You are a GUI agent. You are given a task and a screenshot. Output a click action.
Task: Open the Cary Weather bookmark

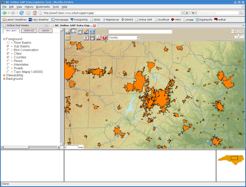pyautogui.click(x=39, y=20)
